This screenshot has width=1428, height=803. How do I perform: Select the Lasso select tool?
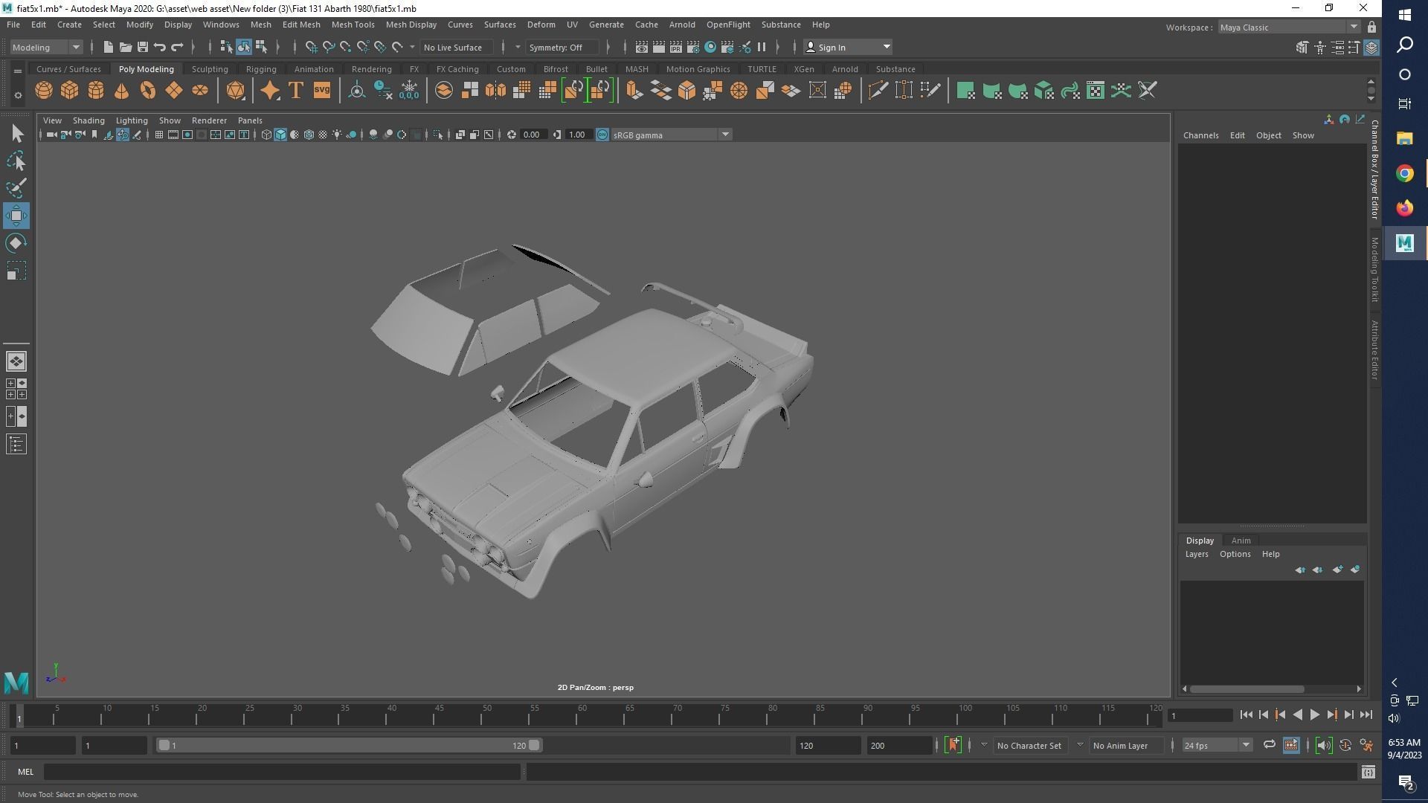tap(16, 161)
